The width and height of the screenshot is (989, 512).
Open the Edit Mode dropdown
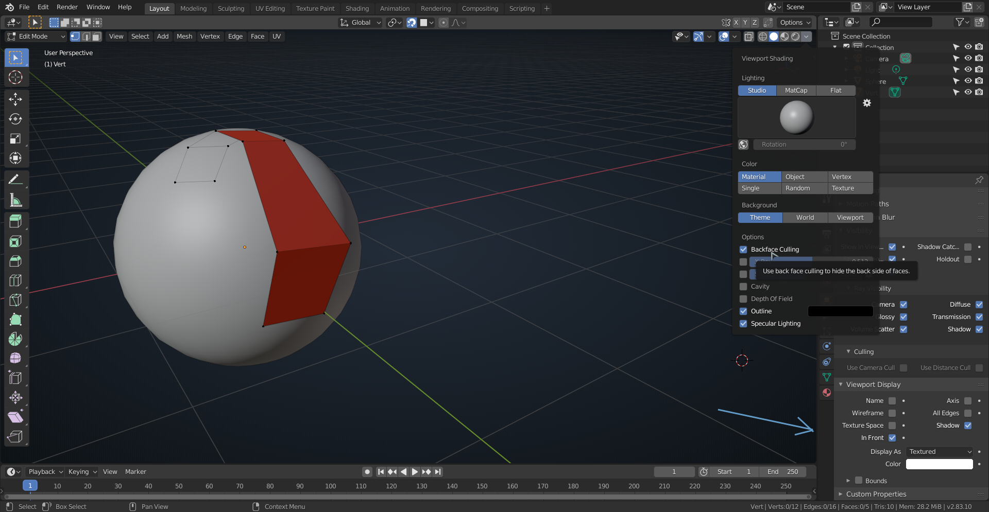tap(36, 37)
